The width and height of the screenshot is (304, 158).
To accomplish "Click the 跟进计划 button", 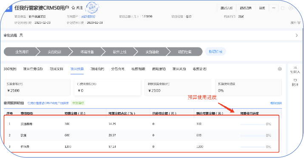I will [227, 8].
